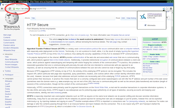Expand the Print/export sidebar section
Image resolution: width=175 pixels, height=108 pixels.
point(3,75)
